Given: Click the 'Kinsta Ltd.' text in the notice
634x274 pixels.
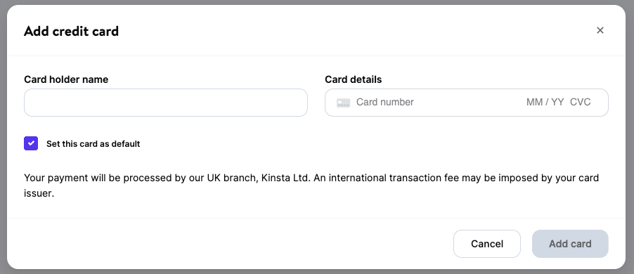Looking at the screenshot, I should coord(286,178).
